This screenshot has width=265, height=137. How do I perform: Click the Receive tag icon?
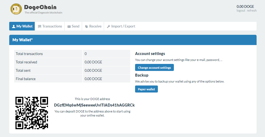pyautogui.click(x=87, y=26)
